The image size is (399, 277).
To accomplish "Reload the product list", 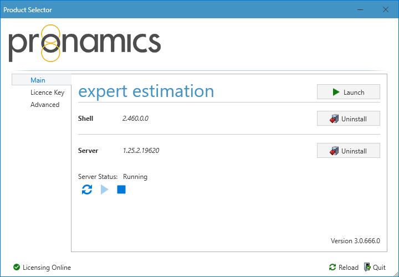I will pos(344,268).
